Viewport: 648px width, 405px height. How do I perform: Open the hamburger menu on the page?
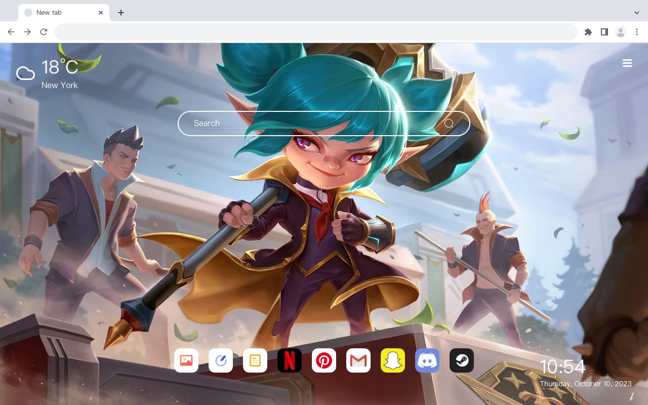[627, 63]
